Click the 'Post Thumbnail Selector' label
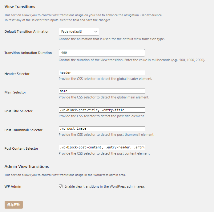The width and height of the screenshot is (214, 212). coord(23,130)
